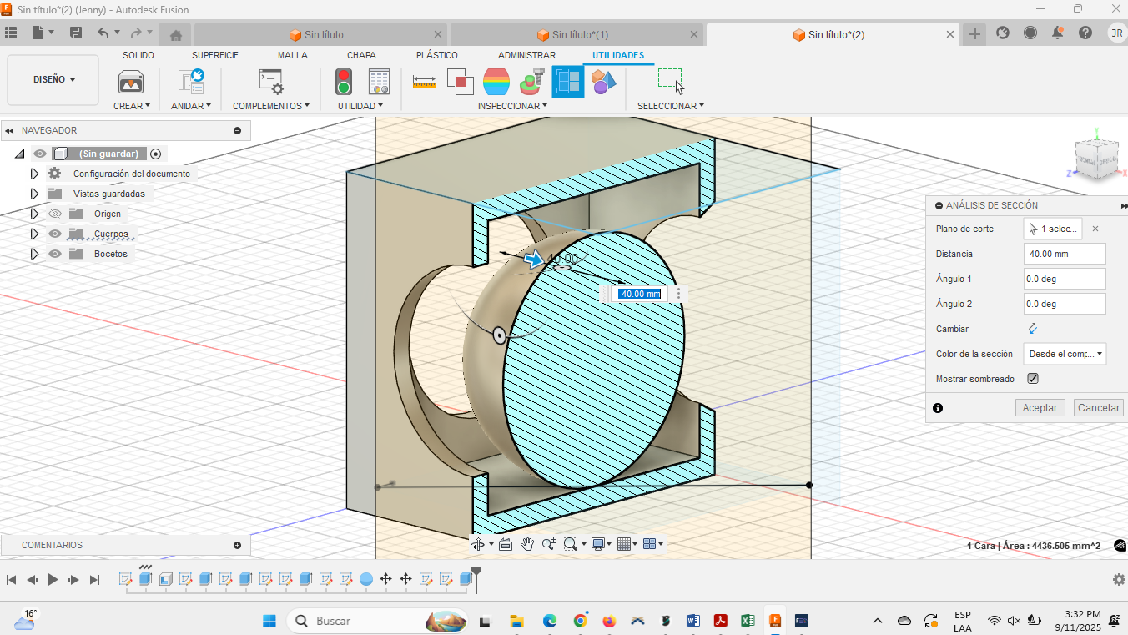Image resolution: width=1128 pixels, height=635 pixels.
Task: Click the highlighted Section Analysis icon
Action: point(568,82)
